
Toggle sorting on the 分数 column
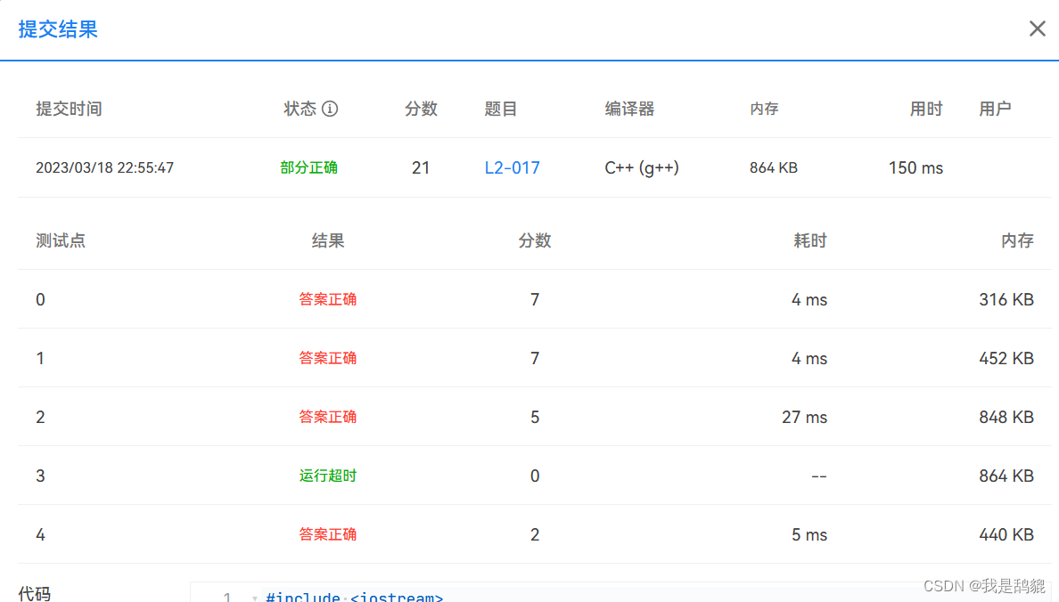[422, 108]
